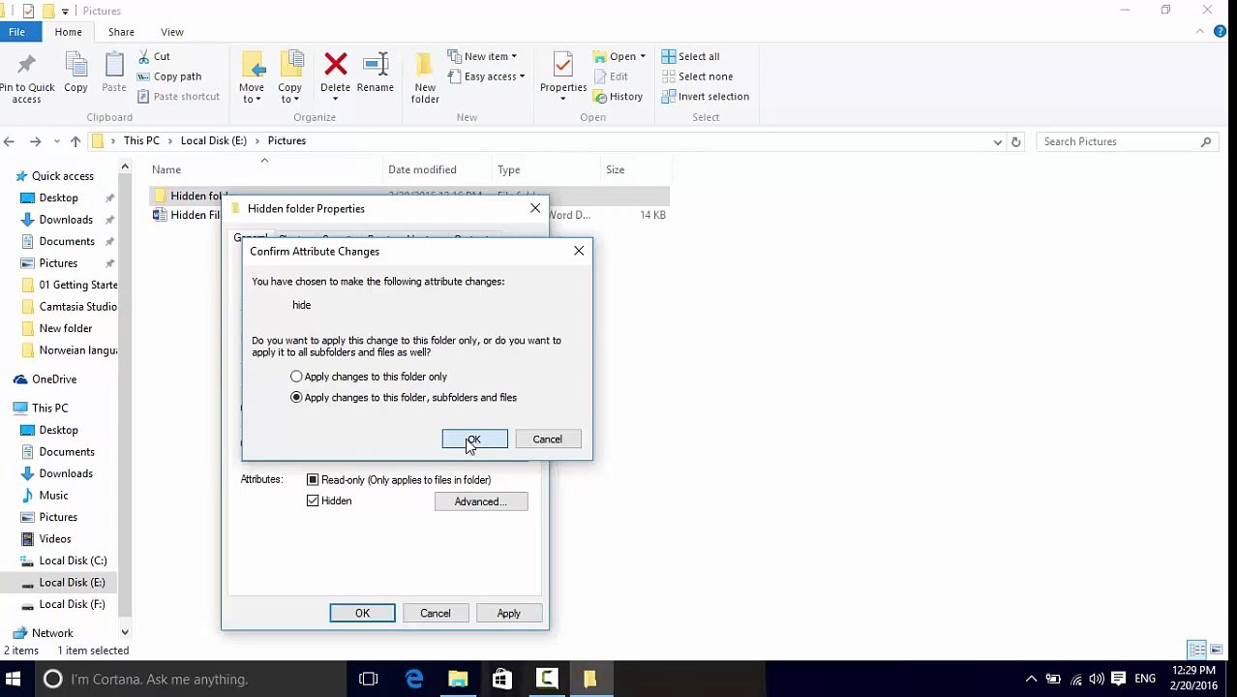Switch to the View ribbon tab
This screenshot has width=1237, height=697.
(172, 32)
